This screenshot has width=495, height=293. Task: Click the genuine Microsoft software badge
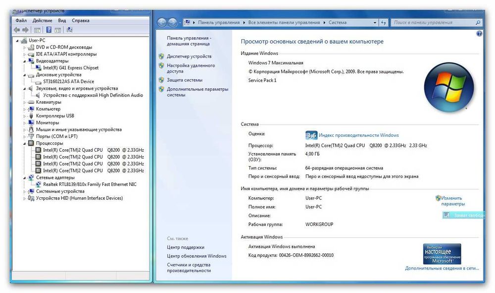pyautogui.click(x=442, y=254)
